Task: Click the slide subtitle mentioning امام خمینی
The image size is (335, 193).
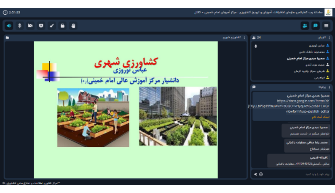Action: (x=130, y=81)
